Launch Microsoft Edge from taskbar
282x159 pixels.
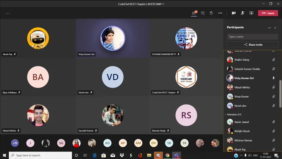95,155
